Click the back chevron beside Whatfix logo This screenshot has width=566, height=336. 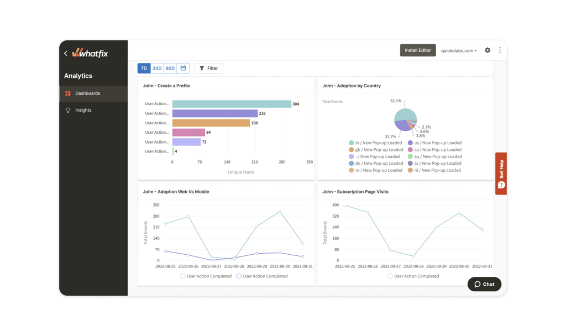coord(66,54)
